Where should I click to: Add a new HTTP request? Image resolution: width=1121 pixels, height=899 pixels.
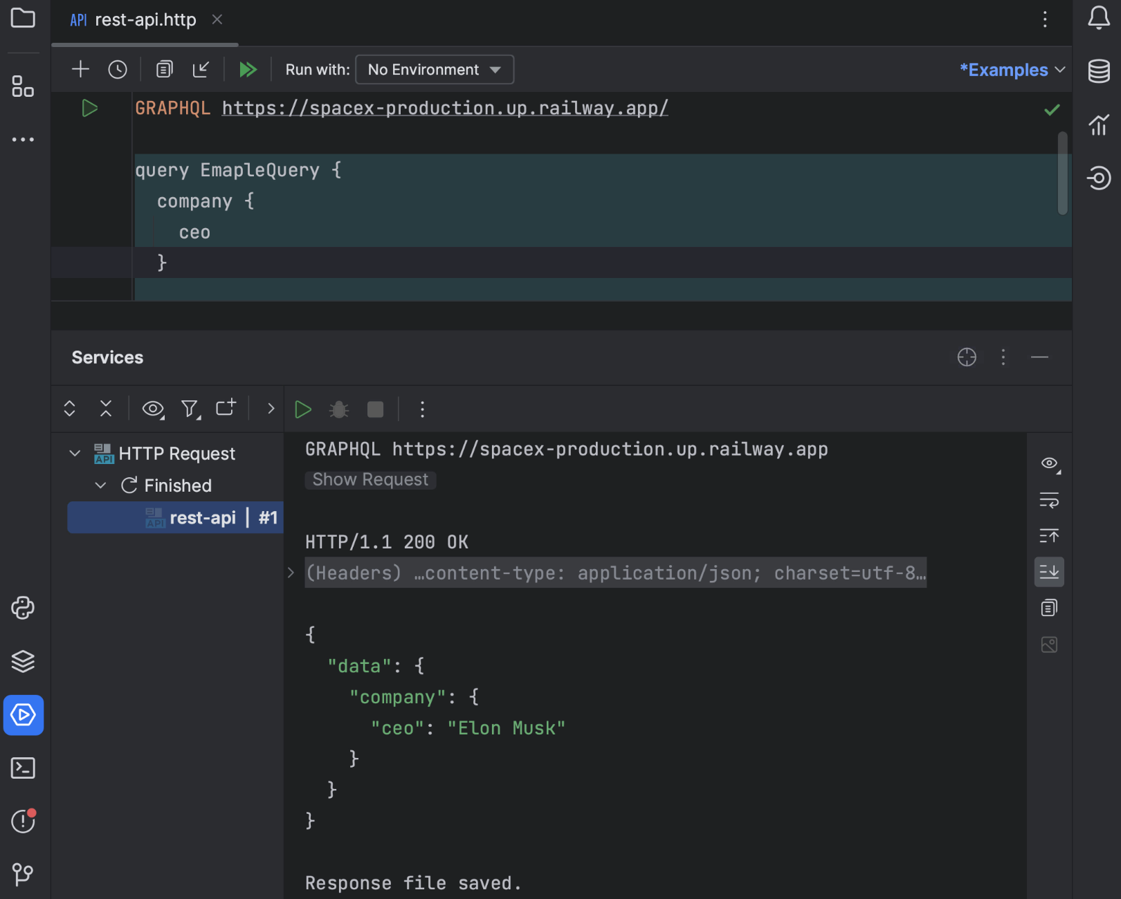click(80, 70)
